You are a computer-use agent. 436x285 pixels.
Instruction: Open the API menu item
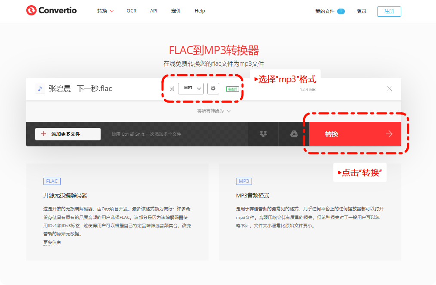154,11
